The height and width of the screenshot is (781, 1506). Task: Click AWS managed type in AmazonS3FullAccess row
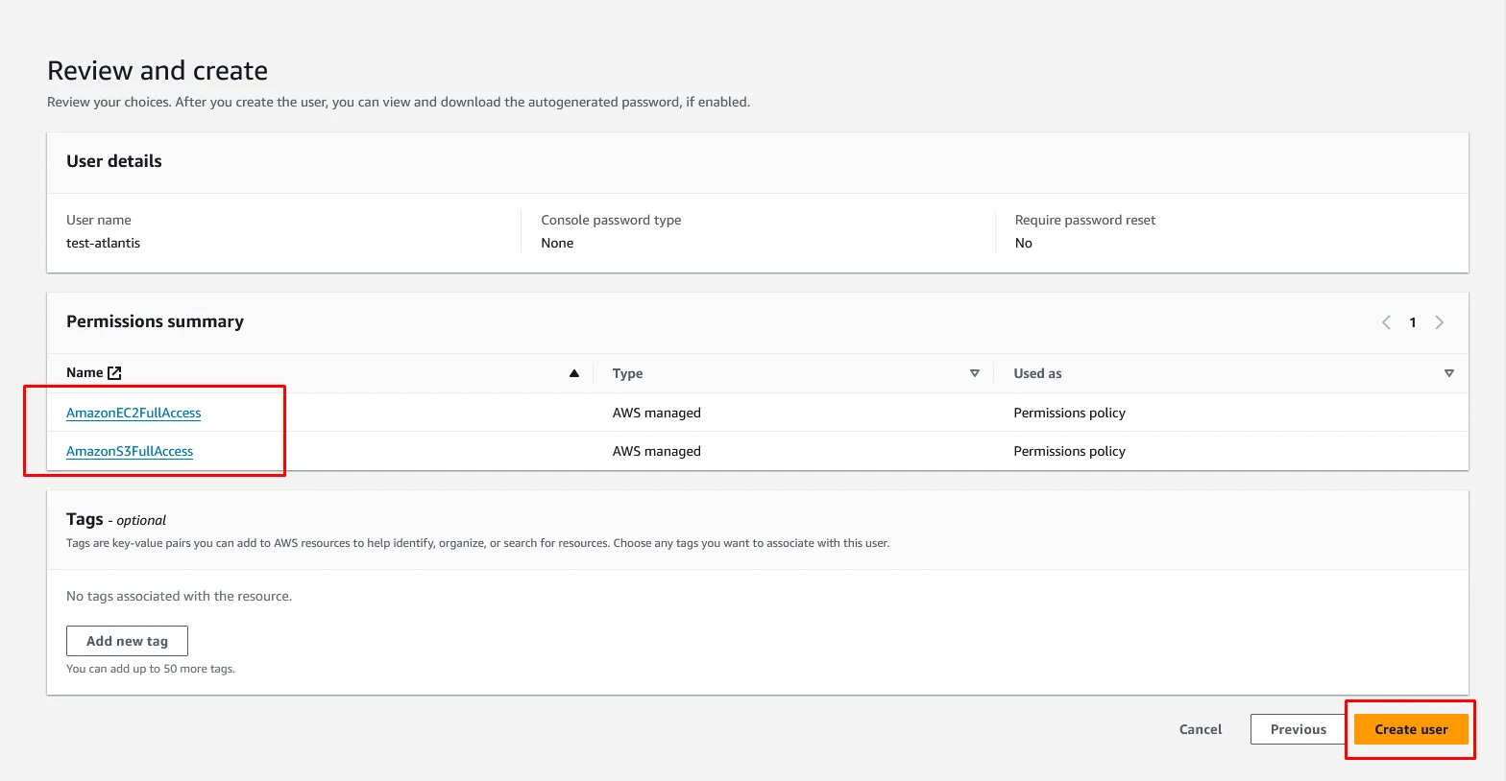[x=657, y=451]
